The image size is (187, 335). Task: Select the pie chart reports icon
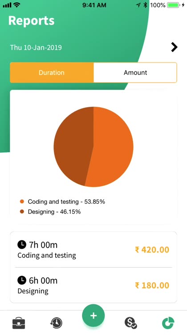point(168,323)
